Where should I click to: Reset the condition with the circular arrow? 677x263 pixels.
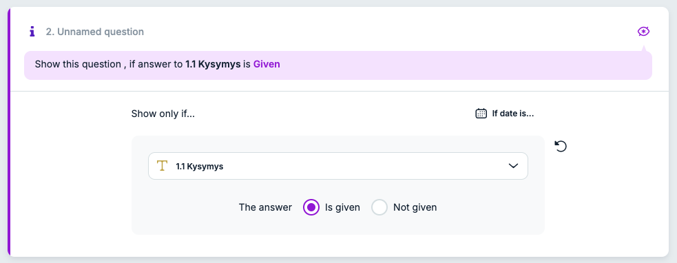[561, 147]
